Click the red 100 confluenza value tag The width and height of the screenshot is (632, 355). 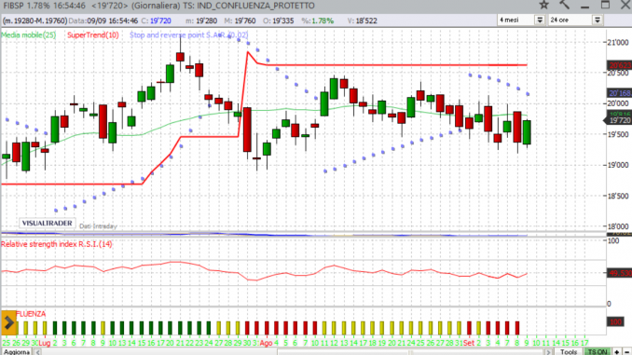(x=615, y=322)
